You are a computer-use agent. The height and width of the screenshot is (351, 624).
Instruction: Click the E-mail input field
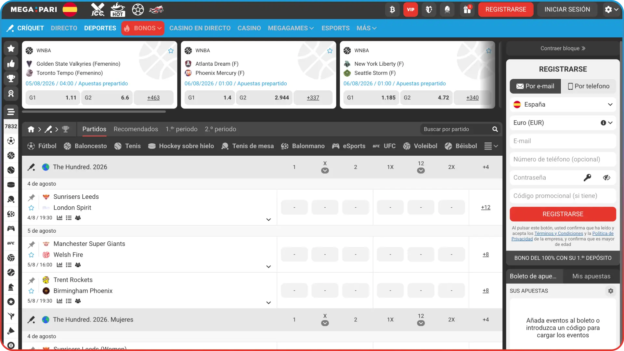click(563, 141)
